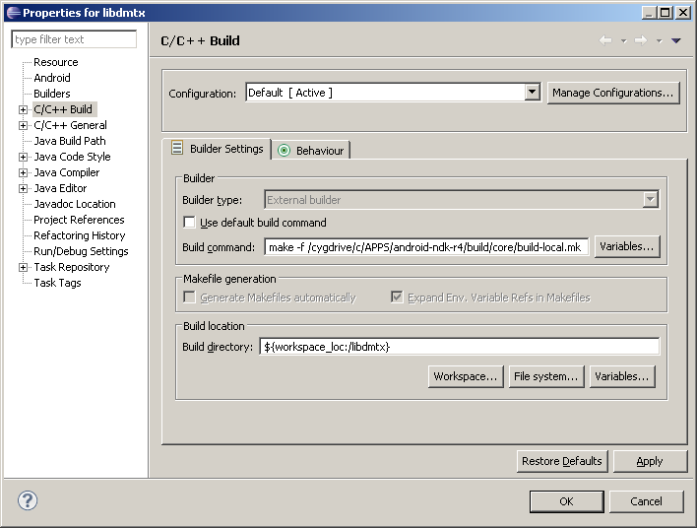The height and width of the screenshot is (528, 697).
Task: Open the back history dropdown arrow
Action: pos(623,41)
